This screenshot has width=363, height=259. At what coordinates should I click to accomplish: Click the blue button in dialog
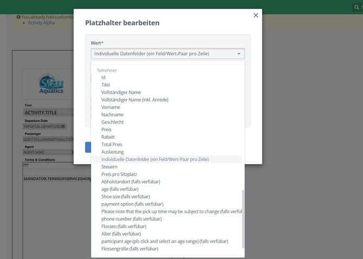[88, 147]
